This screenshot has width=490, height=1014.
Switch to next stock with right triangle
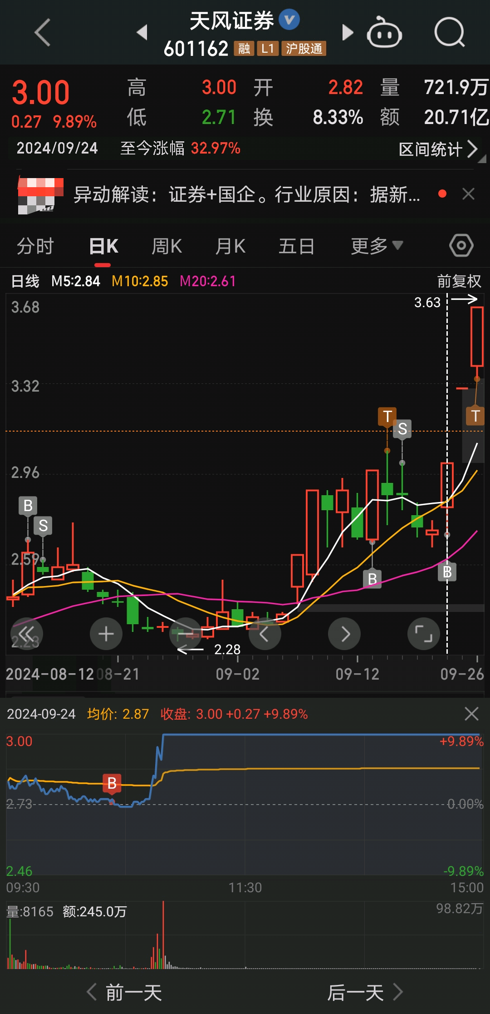pyautogui.click(x=348, y=32)
